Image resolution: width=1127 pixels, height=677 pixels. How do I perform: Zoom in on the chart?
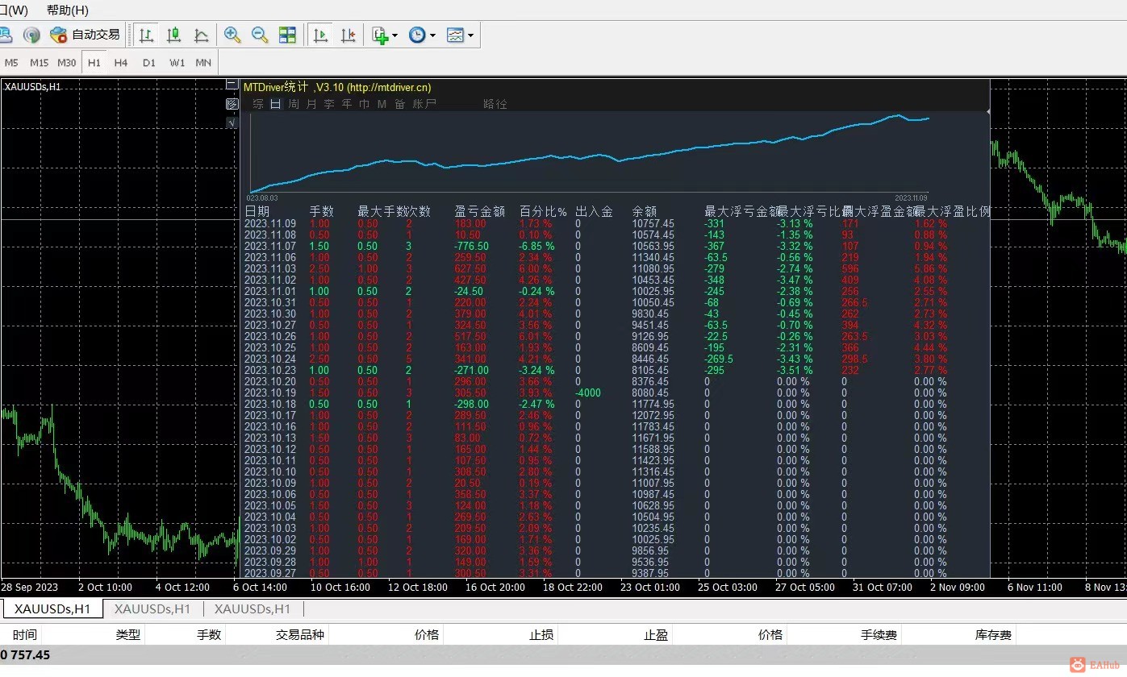[x=232, y=35]
